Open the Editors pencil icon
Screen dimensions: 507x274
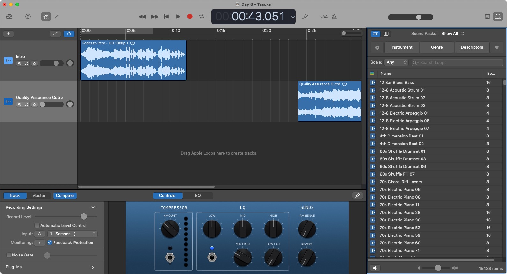[57, 17]
